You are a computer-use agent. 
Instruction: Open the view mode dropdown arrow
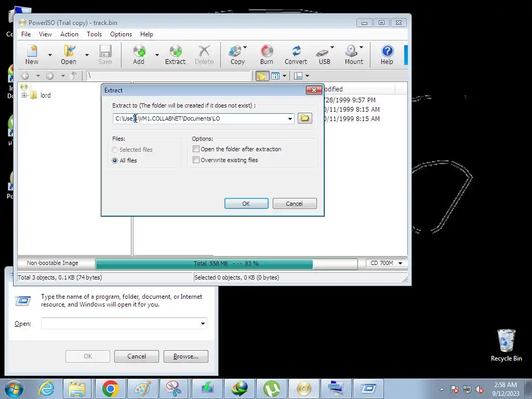[x=284, y=76]
